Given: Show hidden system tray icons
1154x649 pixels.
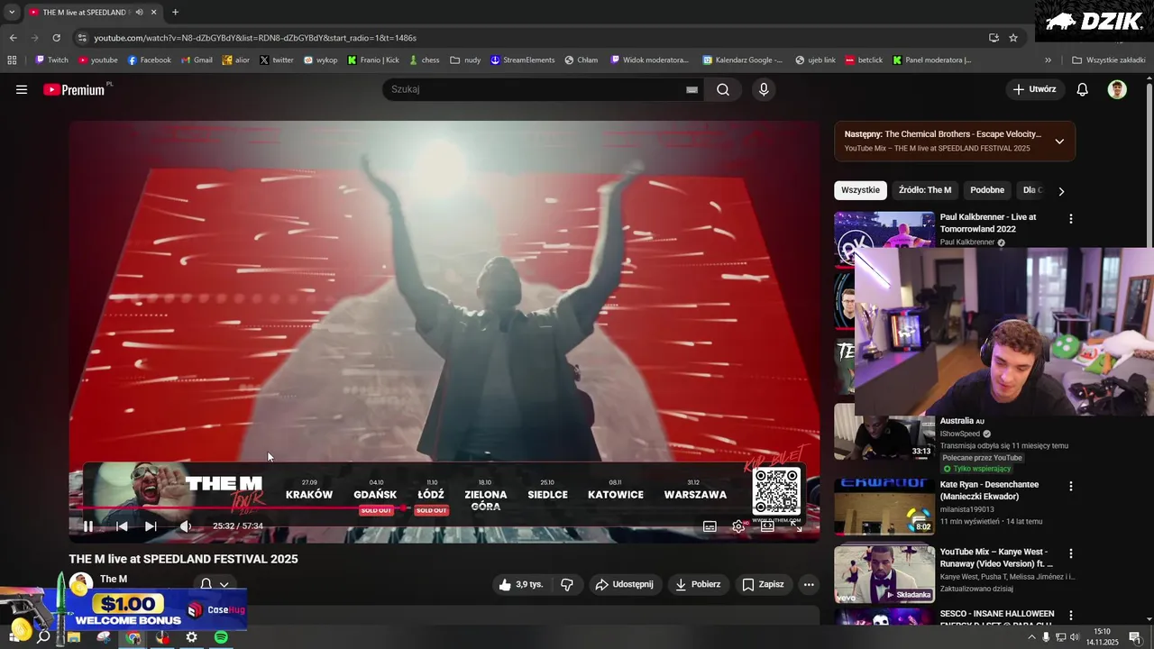Looking at the screenshot, I should [x=1031, y=637].
